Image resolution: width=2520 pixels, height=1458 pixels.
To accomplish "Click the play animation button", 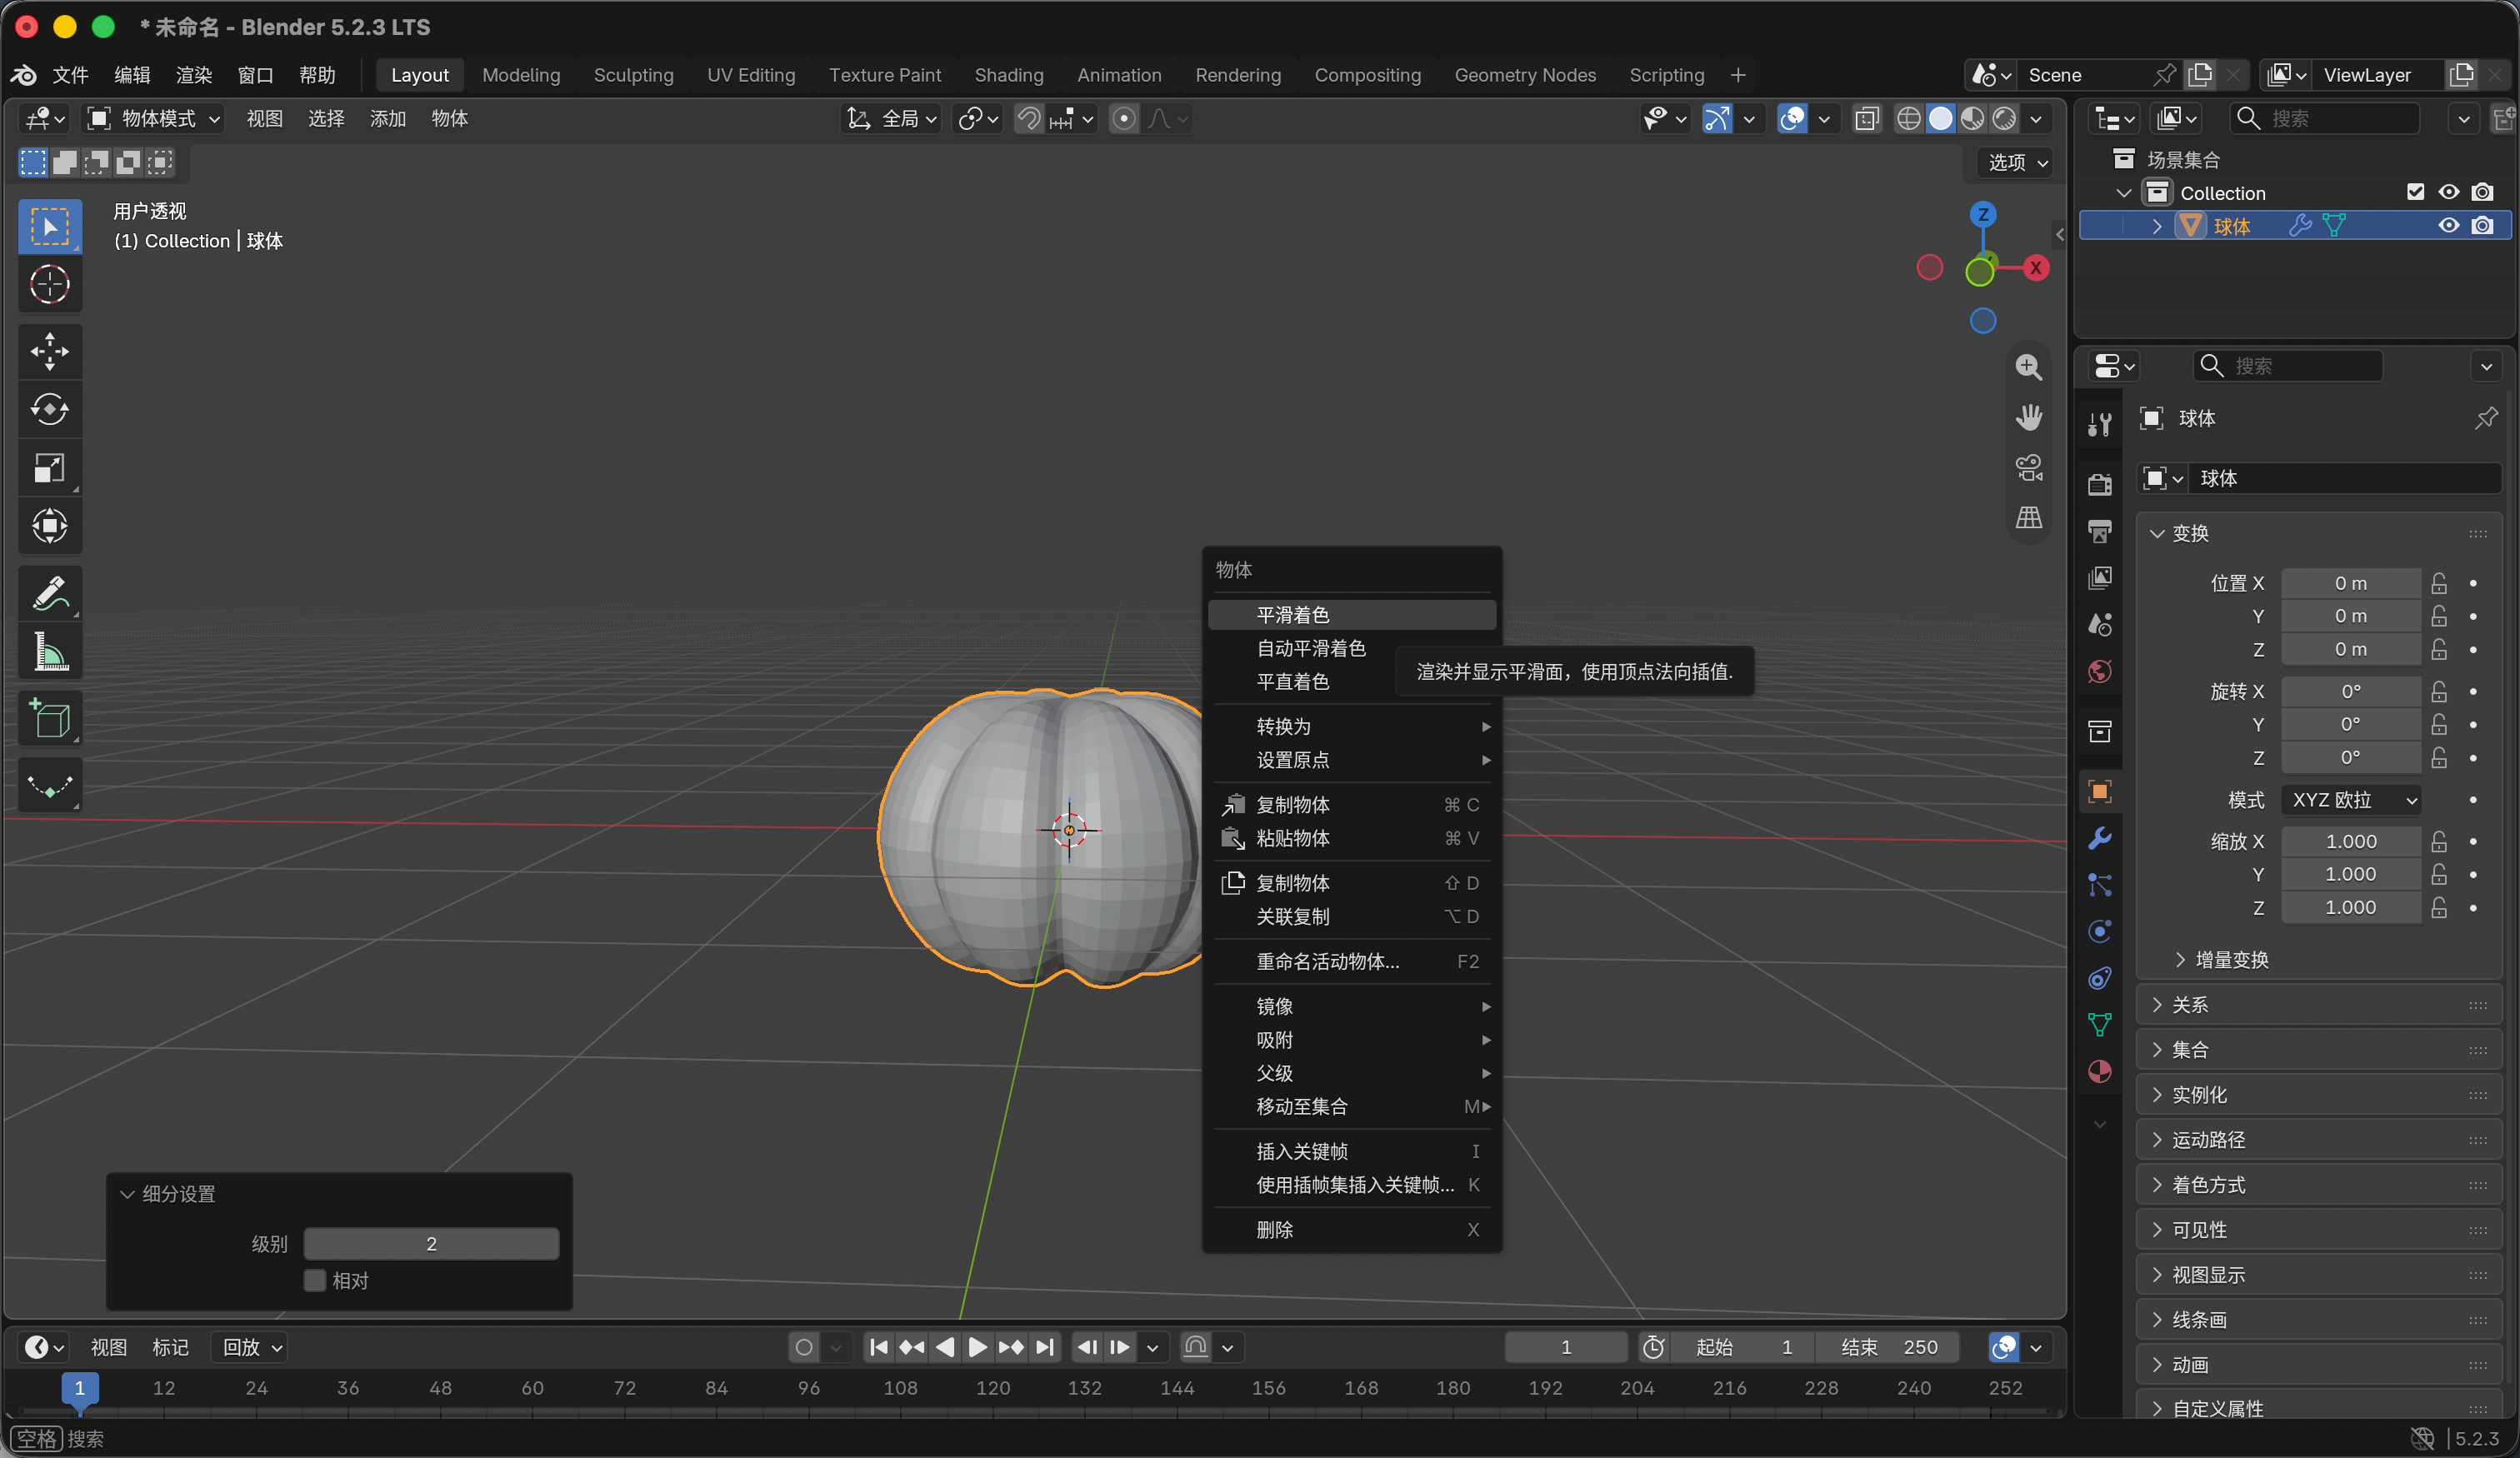I will click(x=977, y=1347).
